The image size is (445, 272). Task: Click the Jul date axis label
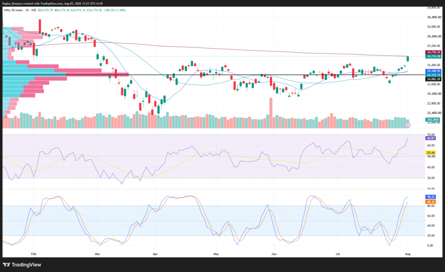pyautogui.click(x=338, y=254)
